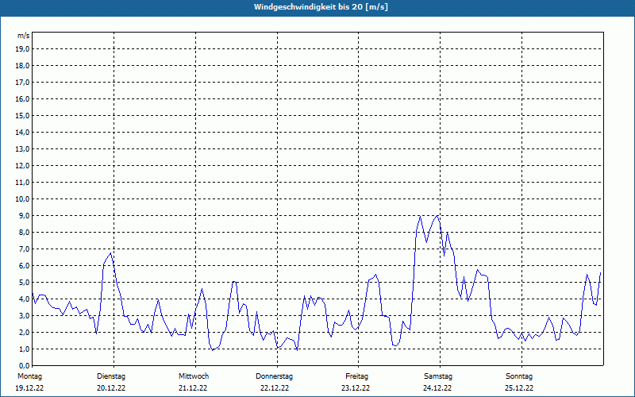Viewport: 635px width, 397px height.
Task: Select the 9,0 axis label
Action: 24,215
